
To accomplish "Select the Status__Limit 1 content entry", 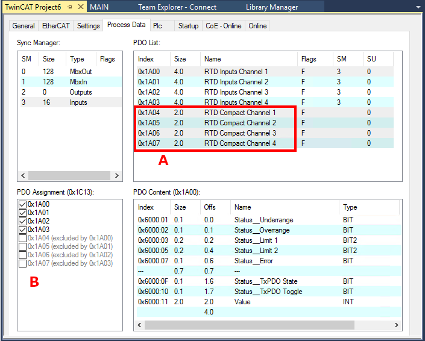I will click(x=269, y=240).
